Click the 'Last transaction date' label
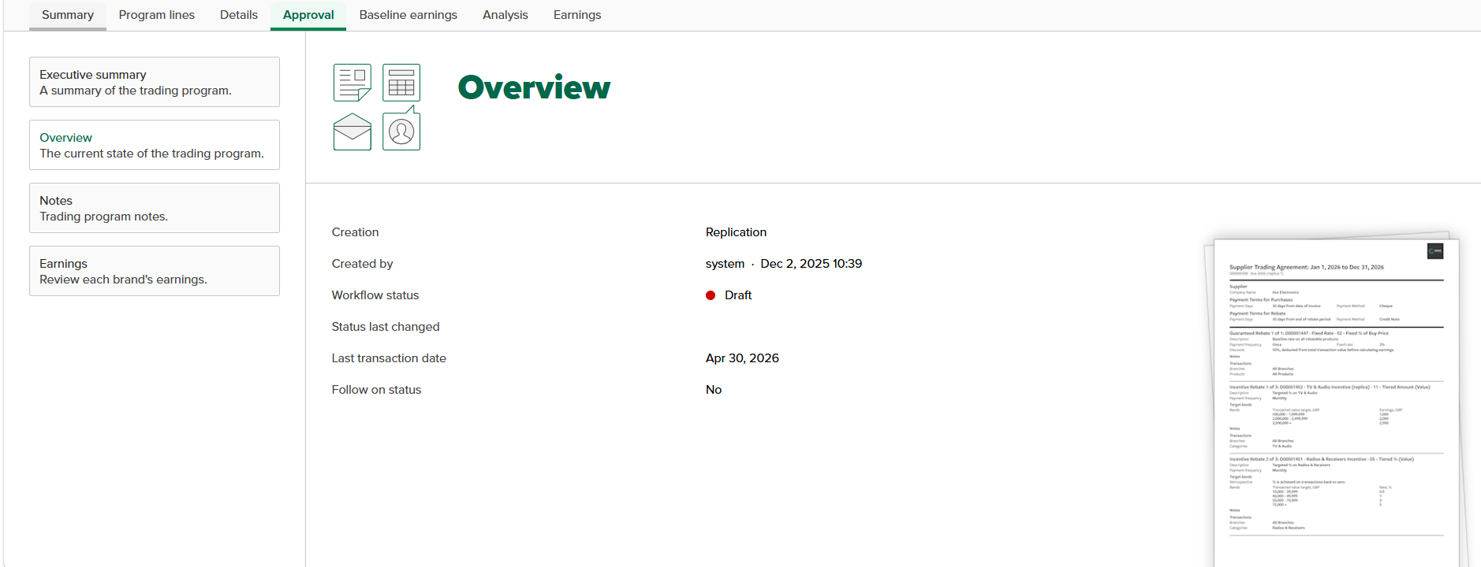Screen dimensions: 1481x567 [389, 358]
